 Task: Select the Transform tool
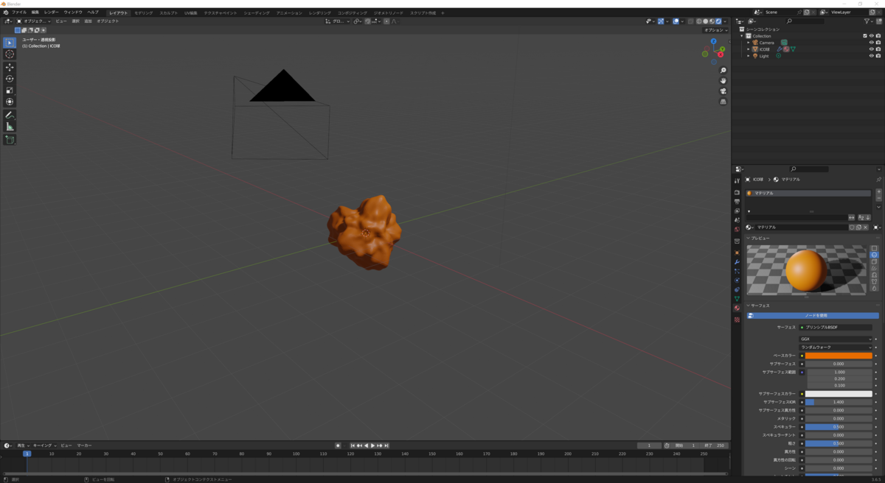click(10, 102)
